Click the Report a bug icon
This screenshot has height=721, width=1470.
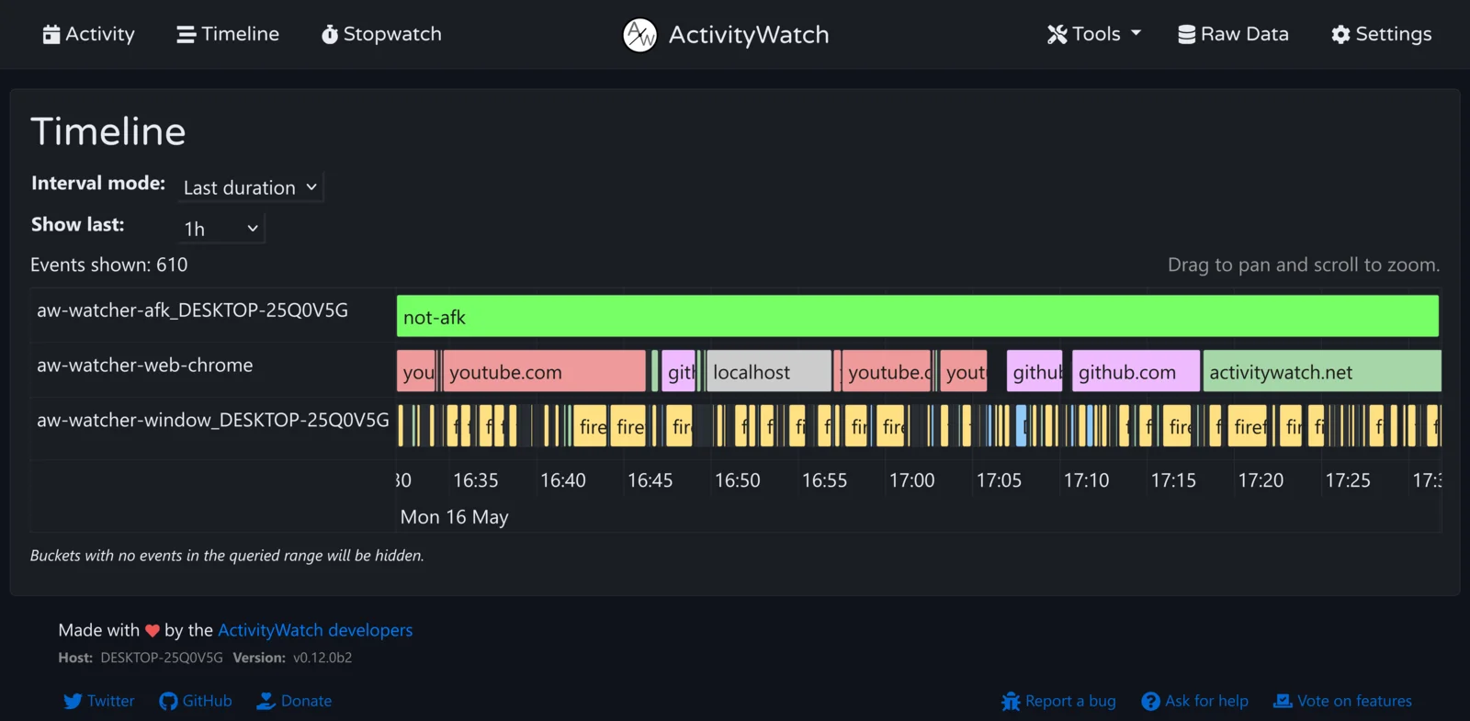coord(1011,702)
